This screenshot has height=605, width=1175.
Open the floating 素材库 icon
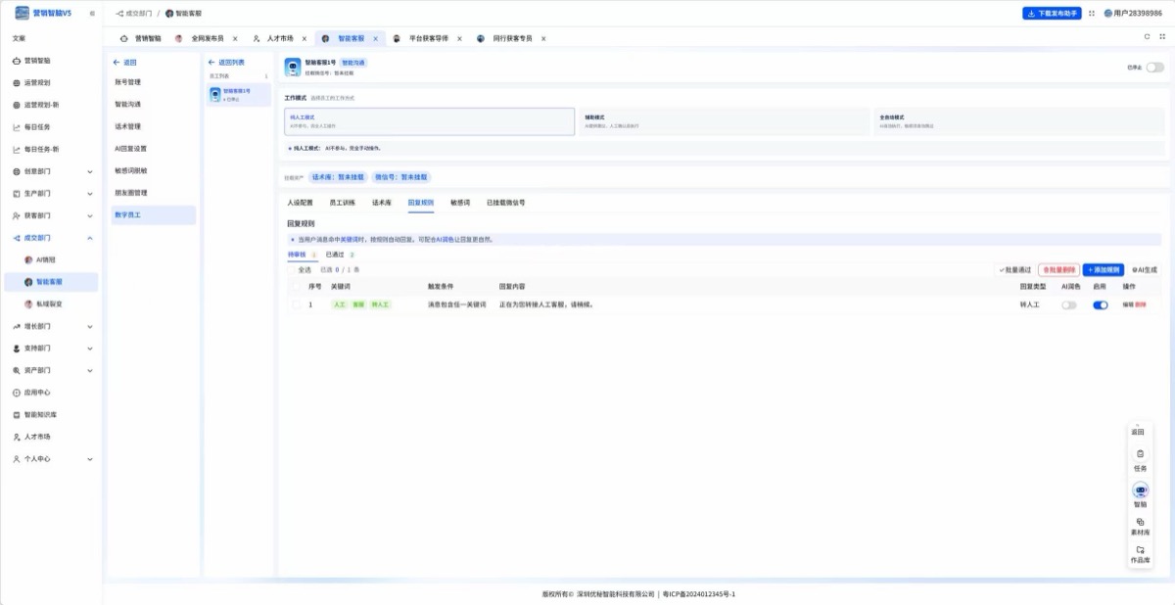tap(1140, 522)
